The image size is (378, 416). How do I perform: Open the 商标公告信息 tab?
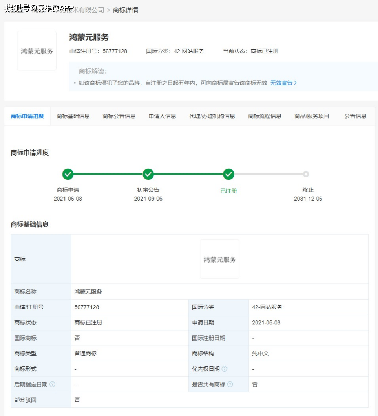click(119, 116)
